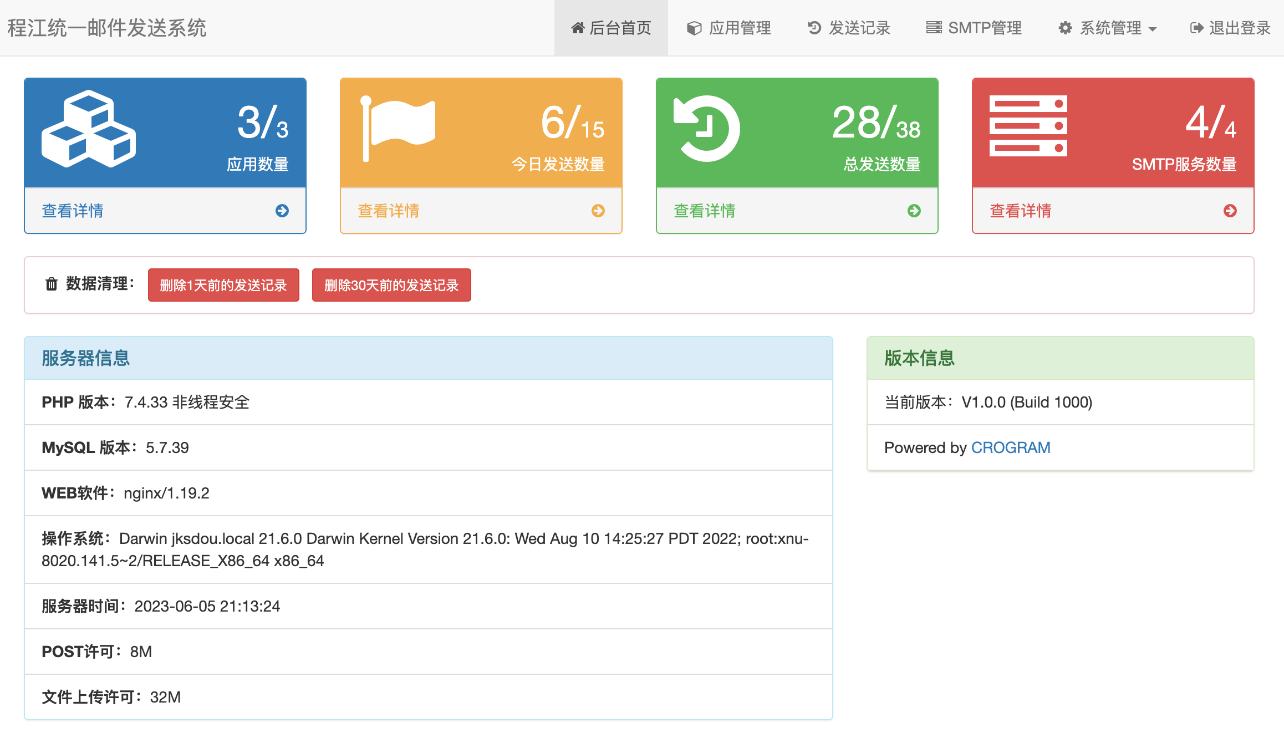This screenshot has height=743, width=1284.
Task: Click the server stack icon in red card
Action: coord(1028,126)
